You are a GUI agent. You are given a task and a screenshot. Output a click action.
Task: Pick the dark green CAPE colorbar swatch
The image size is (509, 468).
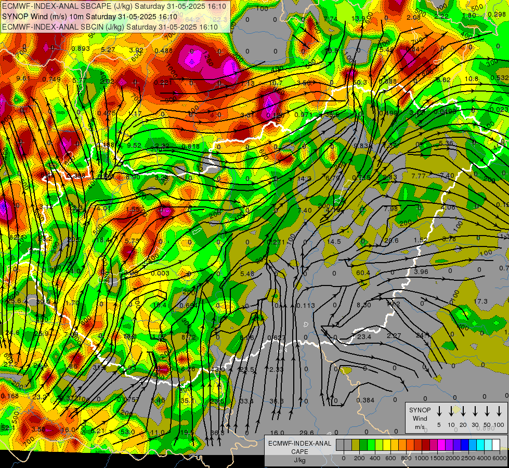(363, 445)
